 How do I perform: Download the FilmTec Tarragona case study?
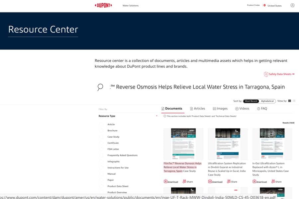point(171,181)
